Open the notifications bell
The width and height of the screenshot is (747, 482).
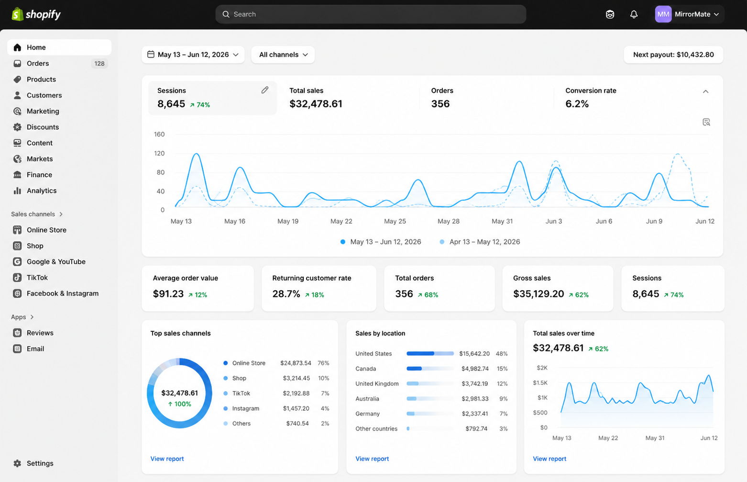point(634,14)
